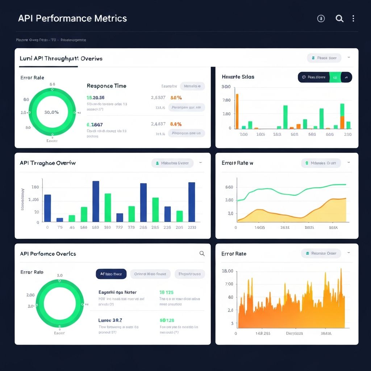Viewport: 371px width, 371px height.
Task: Click the tallest blue bar in API Traghae chart
Action: click(96, 201)
